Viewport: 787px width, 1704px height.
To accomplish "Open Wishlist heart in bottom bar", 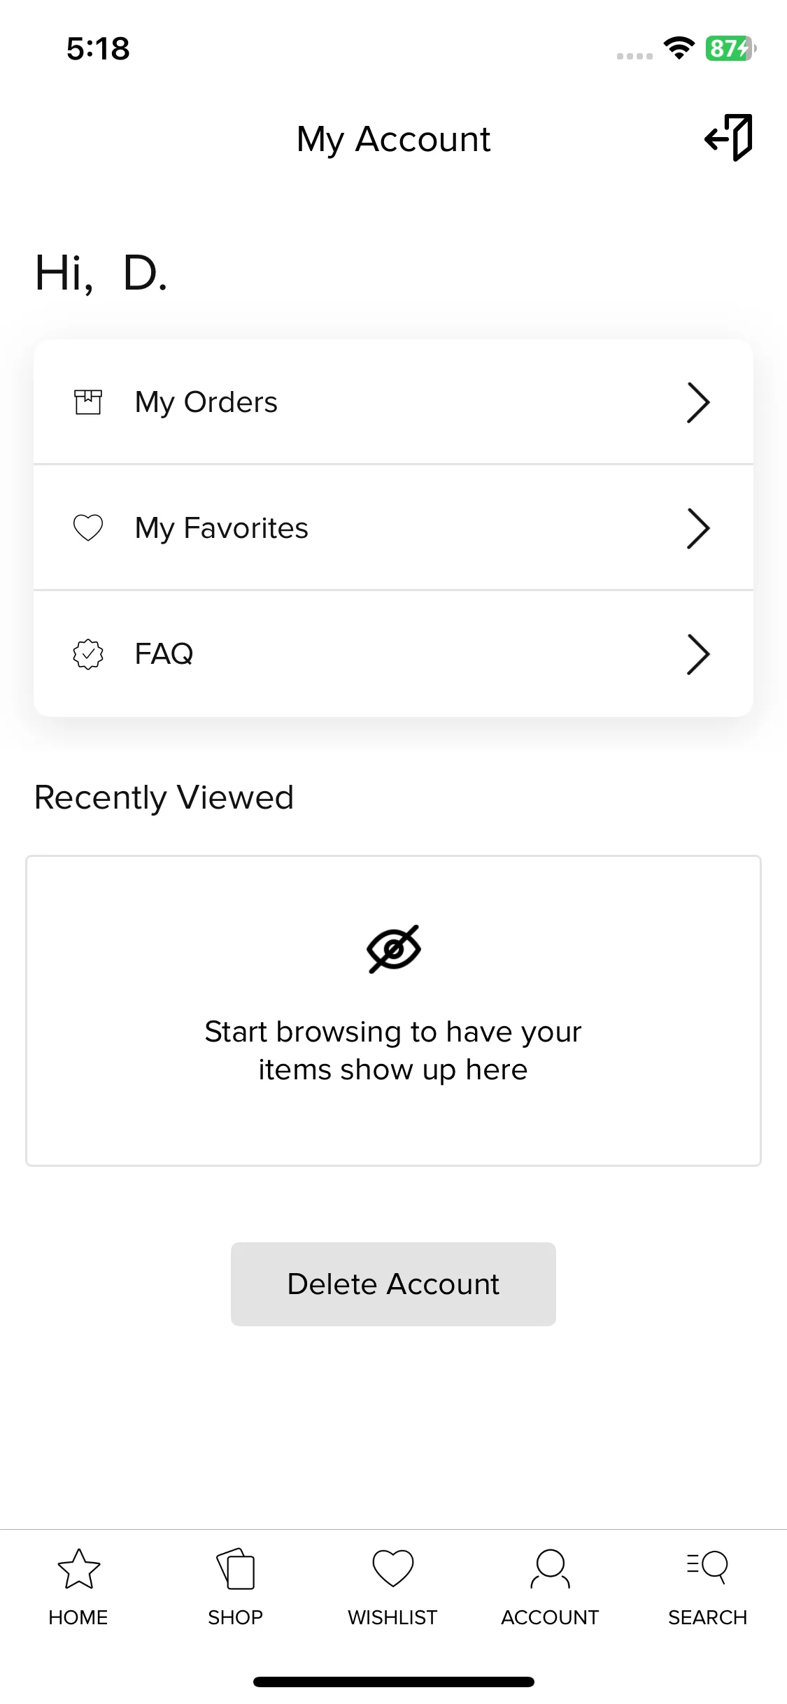I will pyautogui.click(x=393, y=1568).
